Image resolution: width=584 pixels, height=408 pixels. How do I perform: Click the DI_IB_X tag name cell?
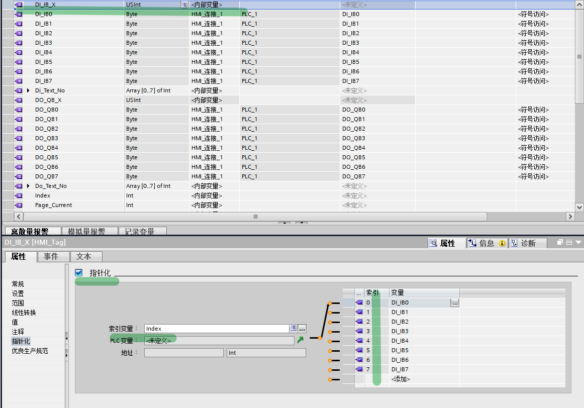click(74, 5)
